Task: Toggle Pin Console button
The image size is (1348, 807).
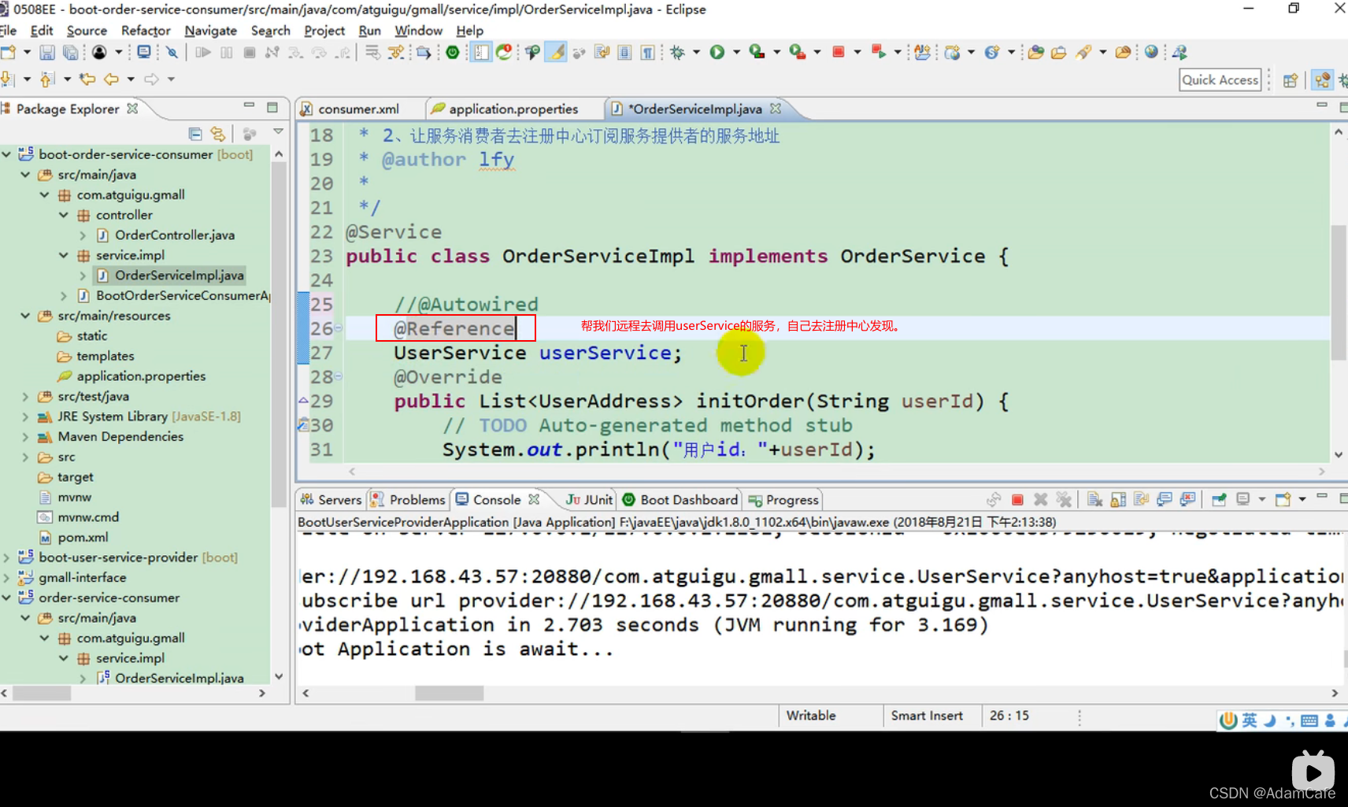Action: [1219, 500]
